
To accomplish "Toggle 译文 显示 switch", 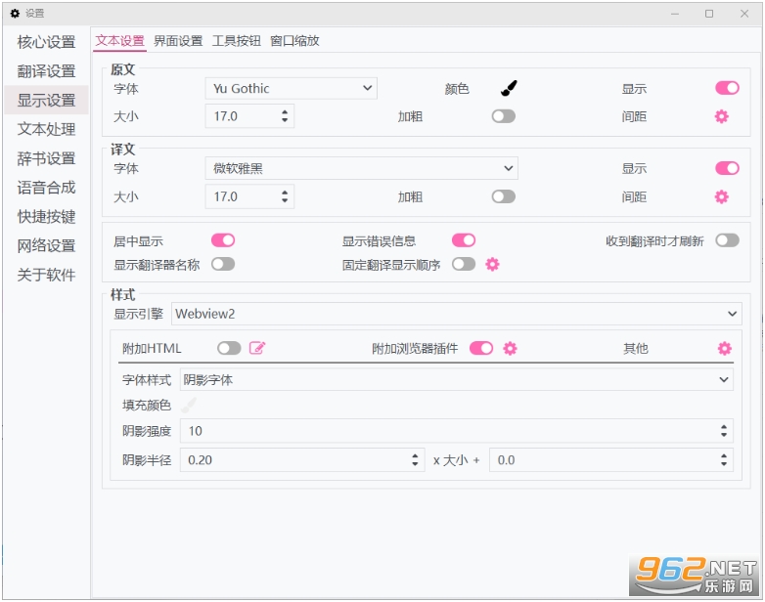I will [727, 168].
